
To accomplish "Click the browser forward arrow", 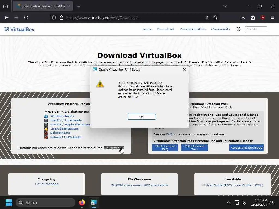I will [x=16, y=18].
